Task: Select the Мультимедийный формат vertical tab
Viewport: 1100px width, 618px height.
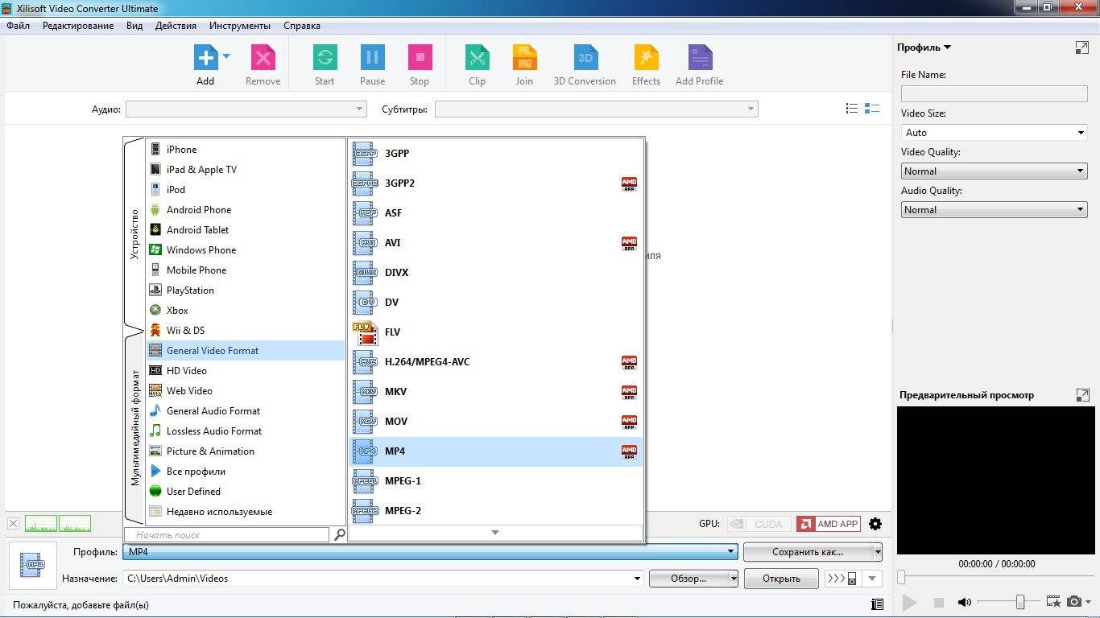Action: tap(134, 428)
